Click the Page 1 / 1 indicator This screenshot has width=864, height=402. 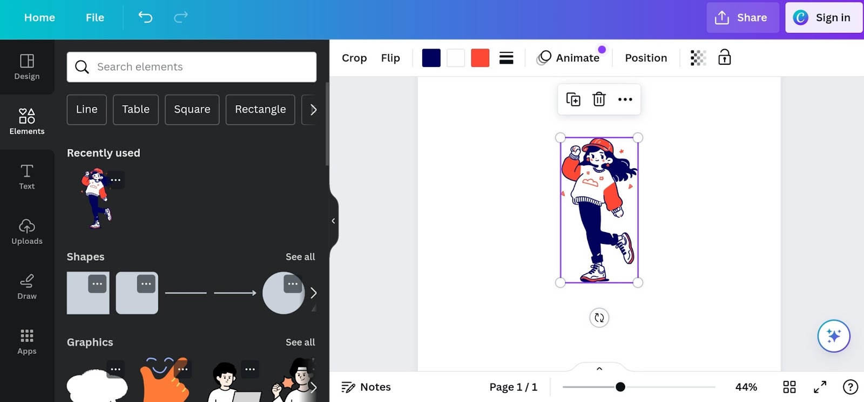click(513, 387)
